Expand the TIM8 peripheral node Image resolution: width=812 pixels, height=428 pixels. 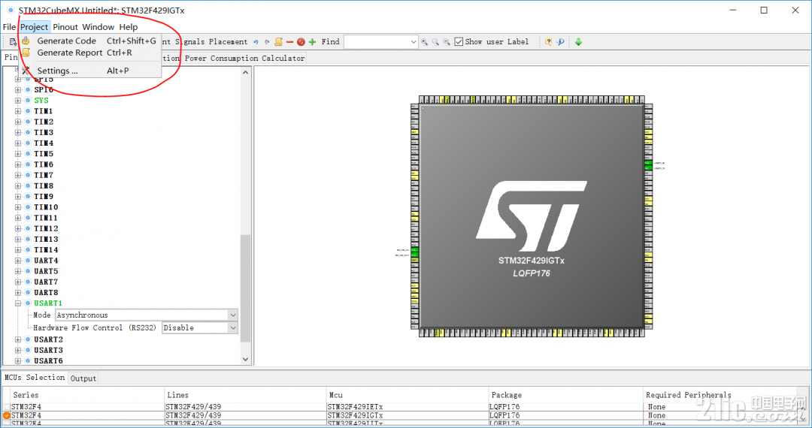click(x=18, y=185)
